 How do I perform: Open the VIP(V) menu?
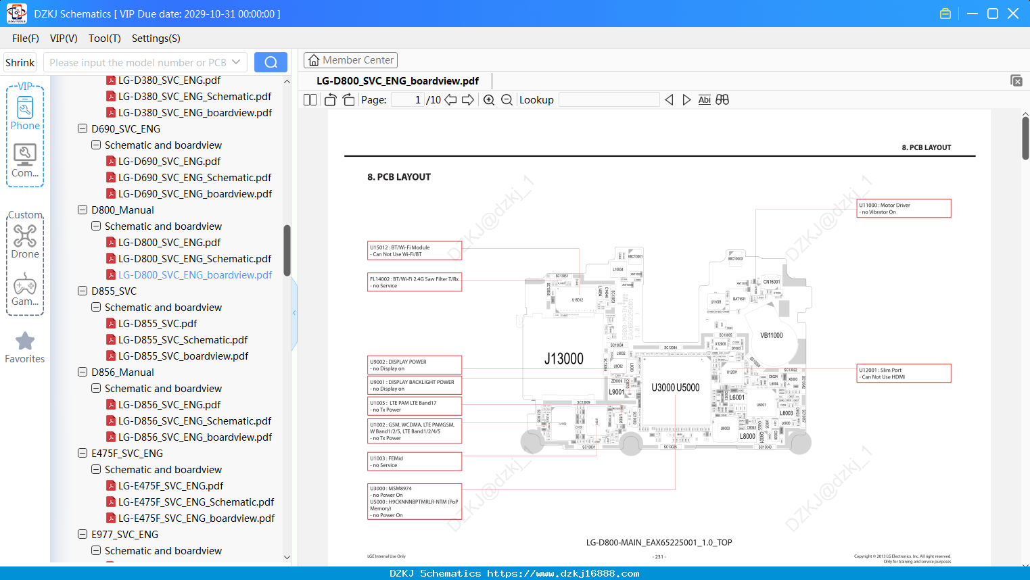[x=64, y=39]
